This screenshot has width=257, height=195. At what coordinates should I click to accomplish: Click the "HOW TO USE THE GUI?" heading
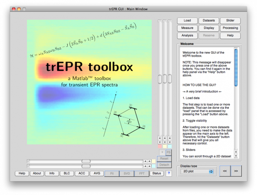[199, 85]
